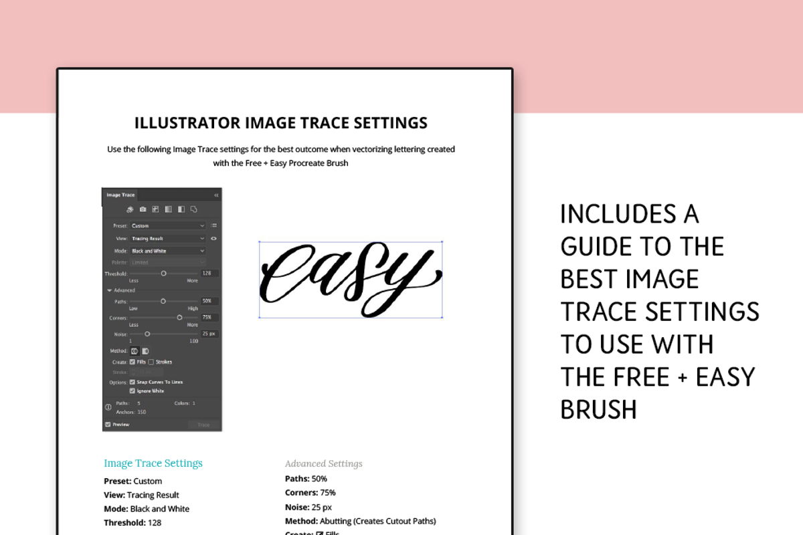Click the Trace button

coord(203,425)
